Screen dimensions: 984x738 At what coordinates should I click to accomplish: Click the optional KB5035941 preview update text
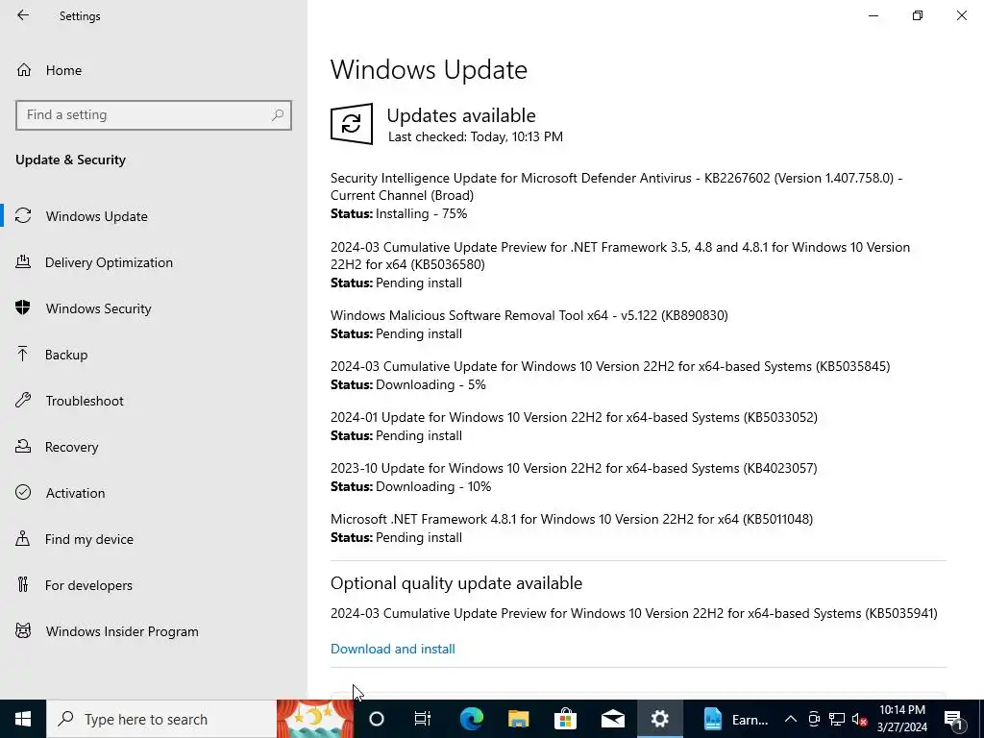pyautogui.click(x=634, y=613)
